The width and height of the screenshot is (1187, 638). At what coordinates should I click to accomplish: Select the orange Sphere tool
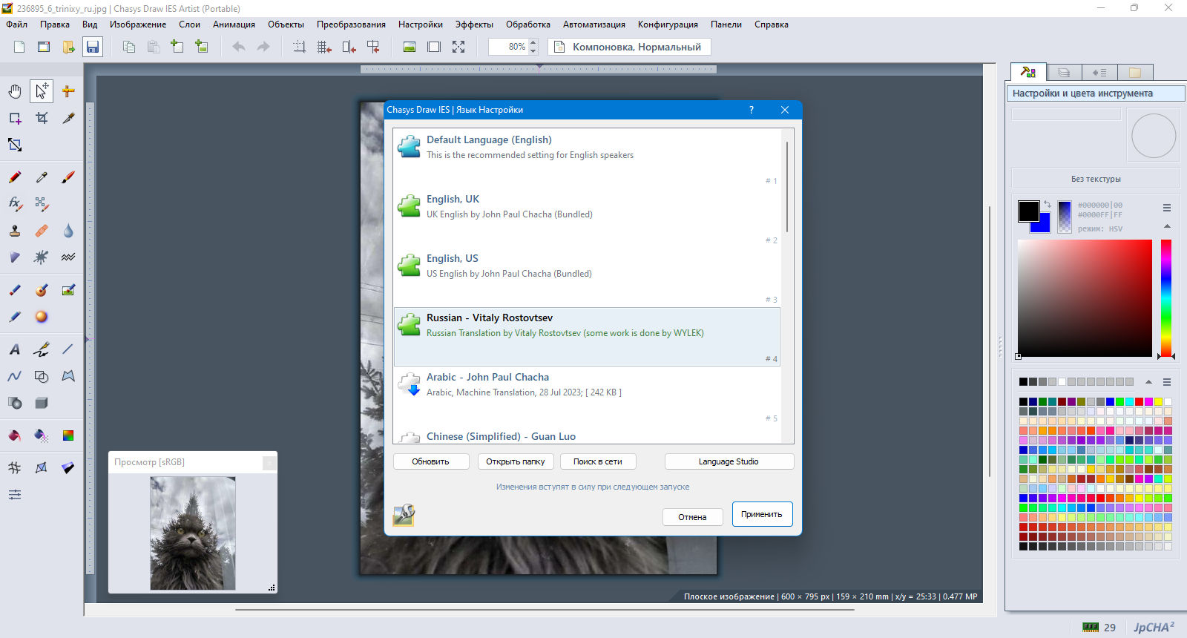coord(42,317)
